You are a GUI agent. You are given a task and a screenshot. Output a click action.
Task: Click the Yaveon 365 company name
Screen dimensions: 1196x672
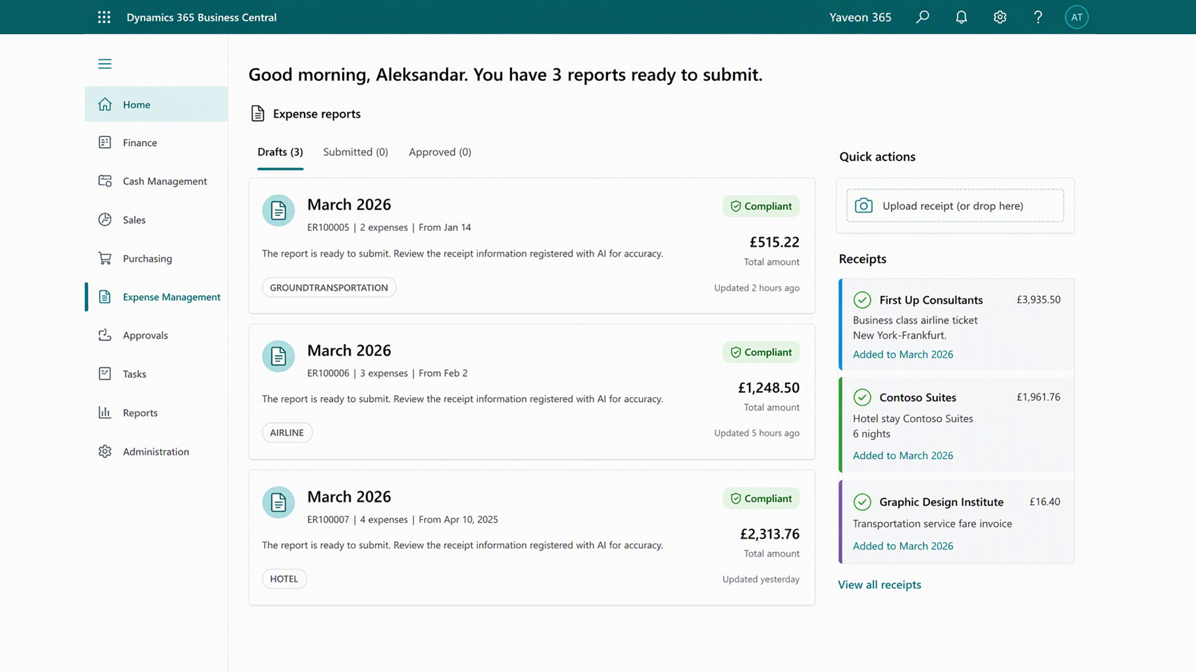[x=860, y=17]
